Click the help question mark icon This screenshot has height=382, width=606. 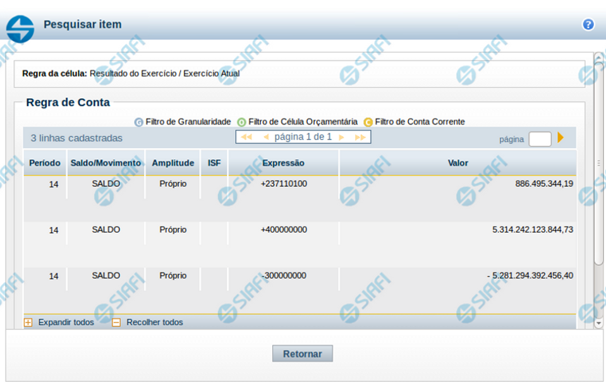pos(588,25)
